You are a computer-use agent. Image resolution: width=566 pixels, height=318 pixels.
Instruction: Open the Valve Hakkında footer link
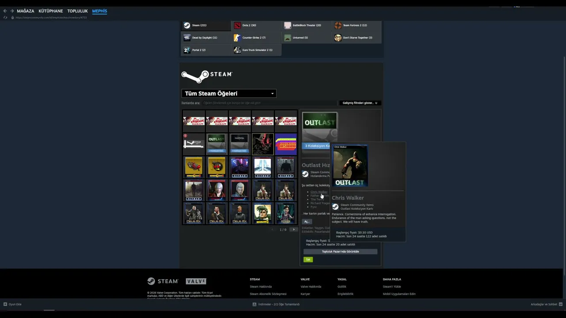click(311, 287)
